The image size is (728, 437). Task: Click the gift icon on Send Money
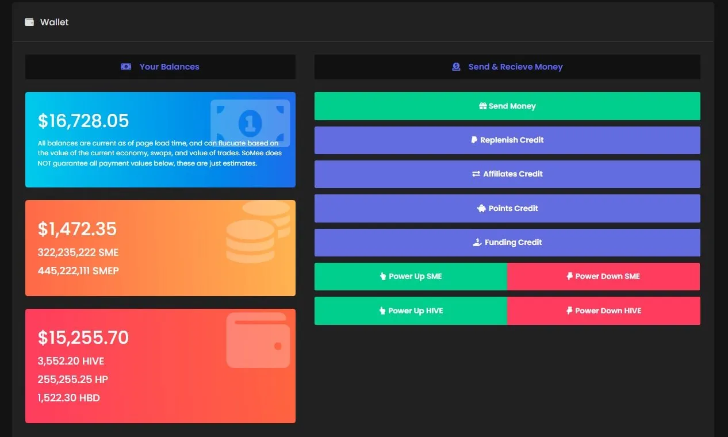click(x=483, y=106)
